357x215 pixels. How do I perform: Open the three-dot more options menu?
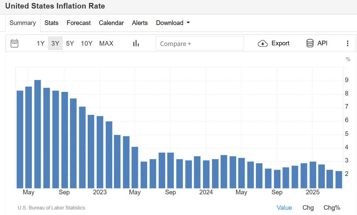347,43
